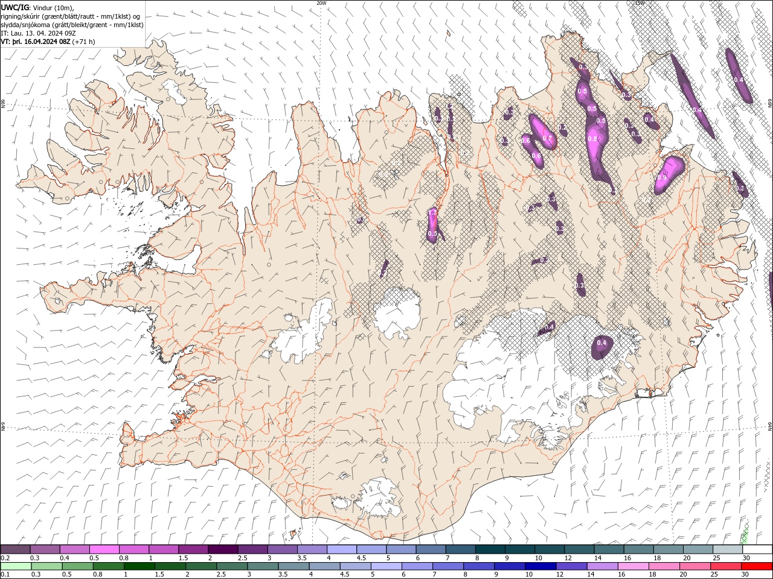This screenshot has height=579, width=773.
Task: Click the 'UWC/IG: Vindur (10m)' title text
Action: (x=39, y=7)
